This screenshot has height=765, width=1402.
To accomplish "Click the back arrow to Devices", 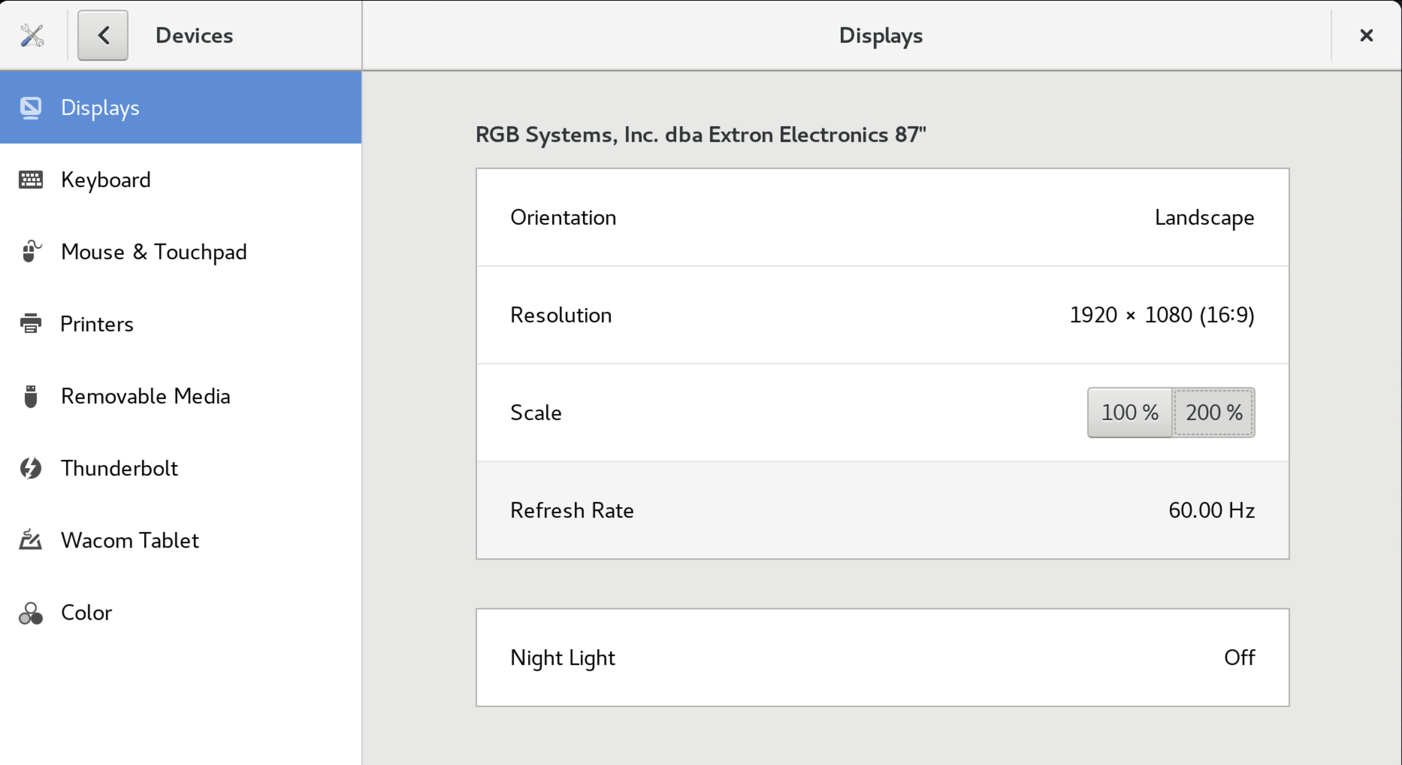I will coord(102,35).
